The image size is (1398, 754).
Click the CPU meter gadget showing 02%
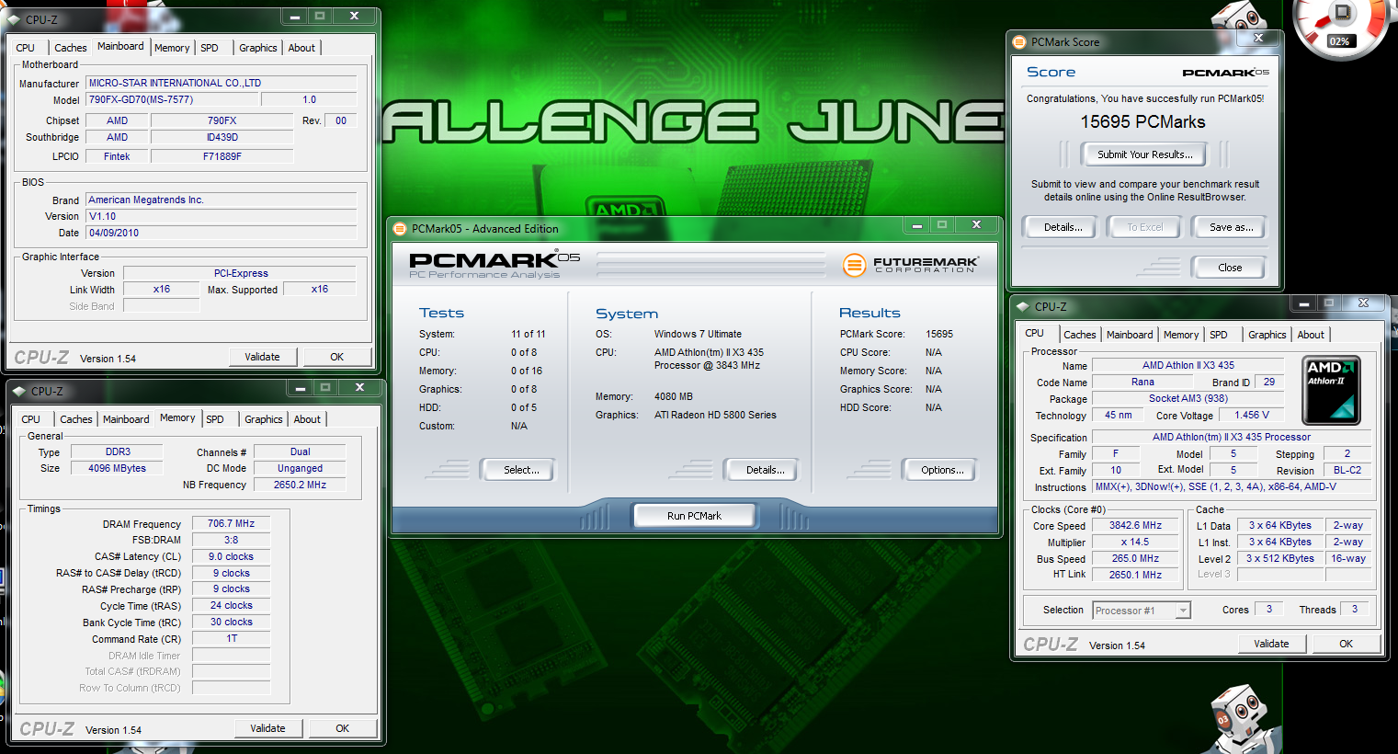1342,28
